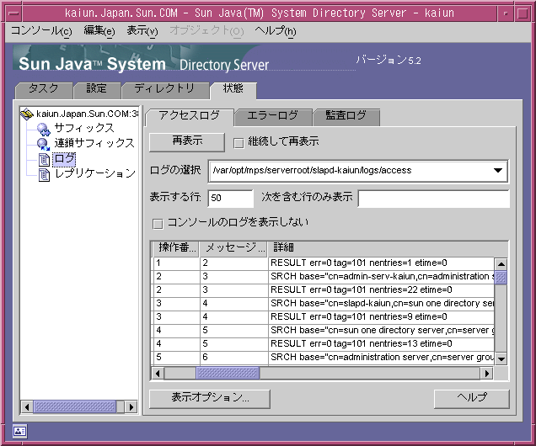Switch to the タスク tab
536x446 pixels.
pos(44,90)
